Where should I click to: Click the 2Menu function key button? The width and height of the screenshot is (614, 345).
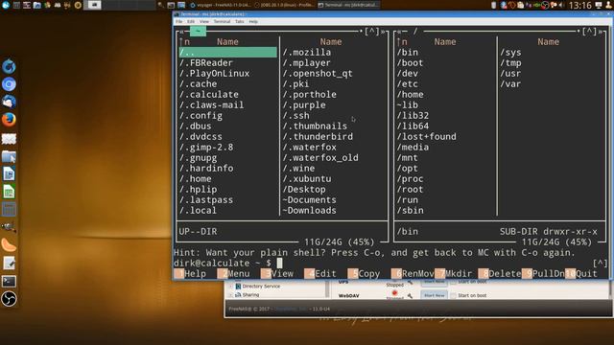(234, 273)
